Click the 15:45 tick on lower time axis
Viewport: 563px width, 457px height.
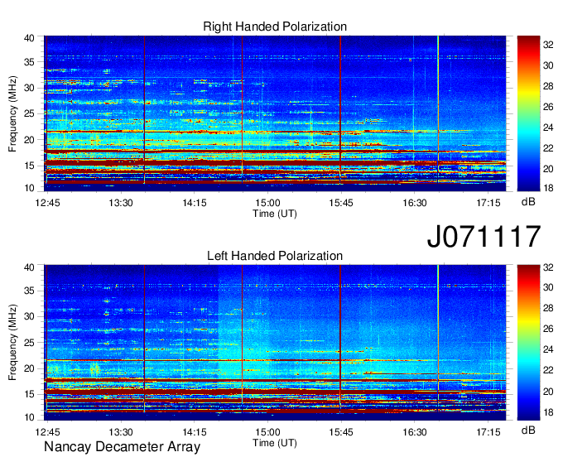point(341,432)
